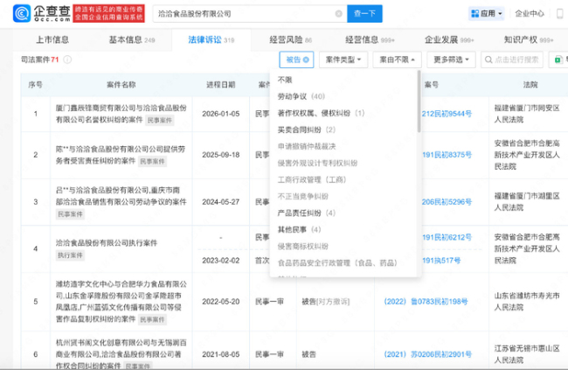
Task: Click case name 吕**与洽洽食品 劳动争议的案件
Action: [x=121, y=196]
